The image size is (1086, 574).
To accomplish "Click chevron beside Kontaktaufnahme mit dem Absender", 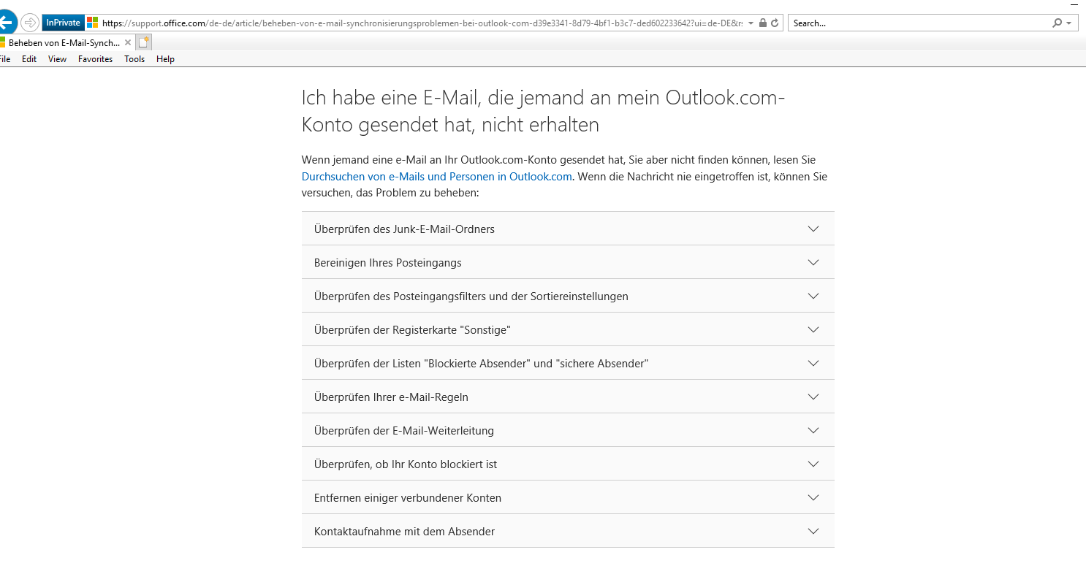I will [813, 531].
